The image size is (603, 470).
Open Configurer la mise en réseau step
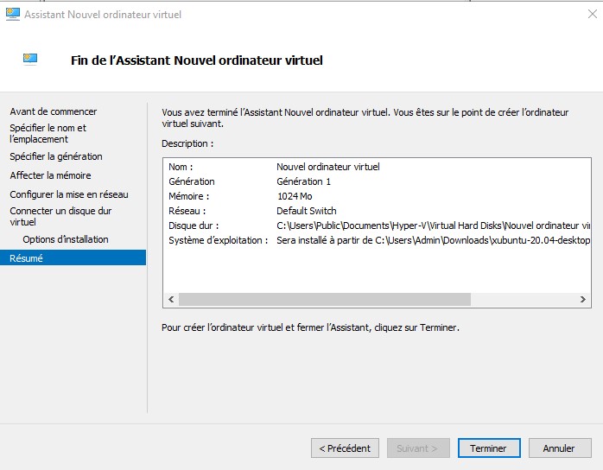tap(69, 194)
